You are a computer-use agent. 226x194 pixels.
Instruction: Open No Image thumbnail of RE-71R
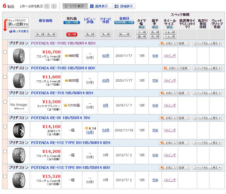[x=19, y=106]
